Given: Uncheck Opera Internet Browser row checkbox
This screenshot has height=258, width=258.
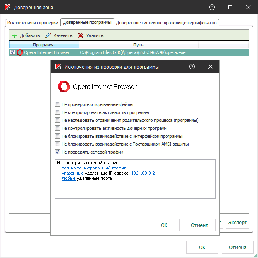Looking at the screenshot, I should 12,52.
